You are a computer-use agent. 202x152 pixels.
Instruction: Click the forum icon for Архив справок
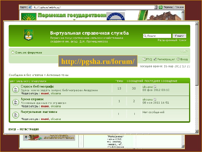[x=16, y=102]
